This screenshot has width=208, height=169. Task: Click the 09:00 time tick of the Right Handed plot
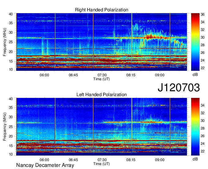click(160, 75)
